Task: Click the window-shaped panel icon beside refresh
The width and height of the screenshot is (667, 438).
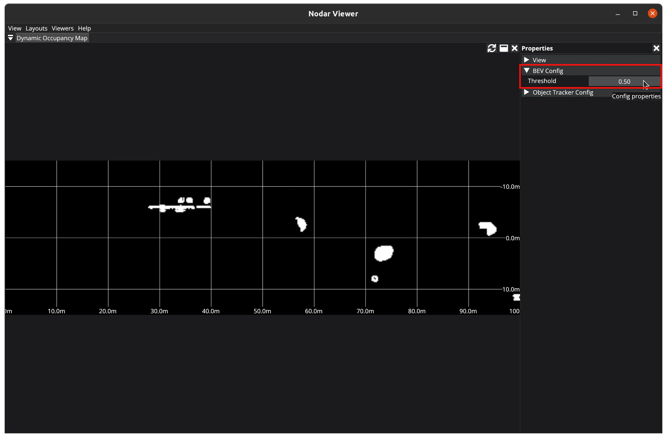Action: (504, 48)
